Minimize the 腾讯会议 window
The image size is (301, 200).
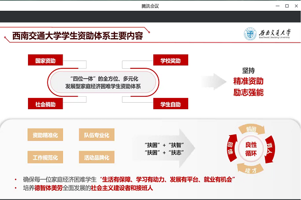[x=277, y=6]
